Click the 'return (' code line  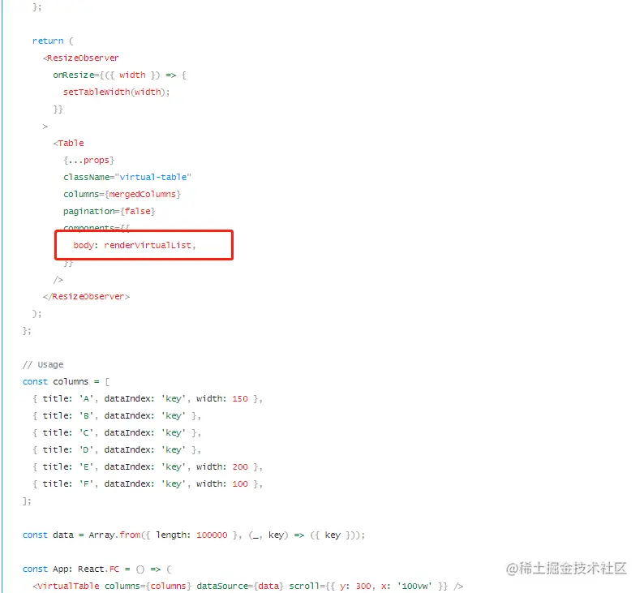point(53,41)
